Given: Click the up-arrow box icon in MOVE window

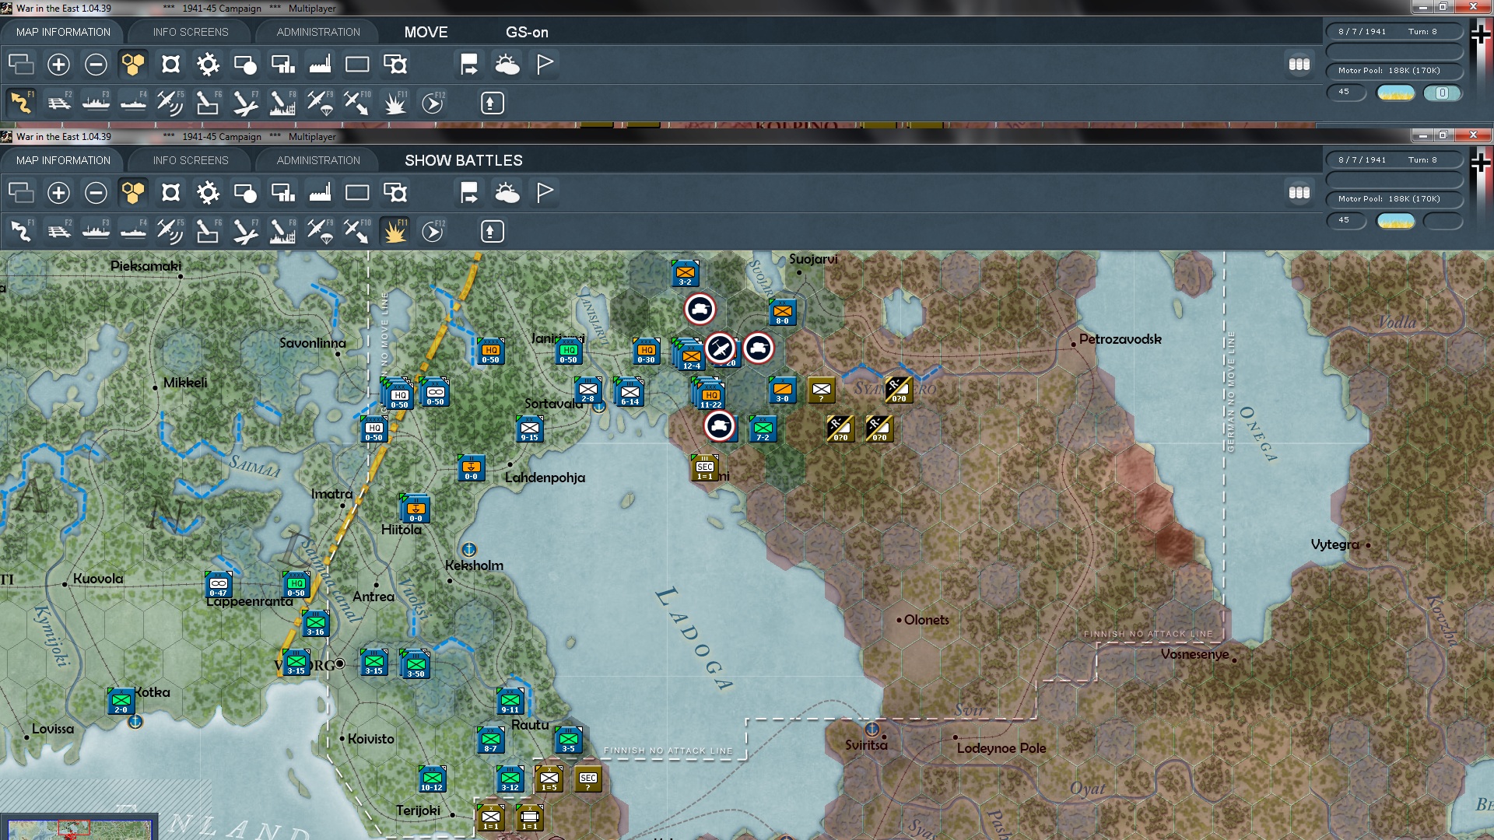Looking at the screenshot, I should click(492, 103).
